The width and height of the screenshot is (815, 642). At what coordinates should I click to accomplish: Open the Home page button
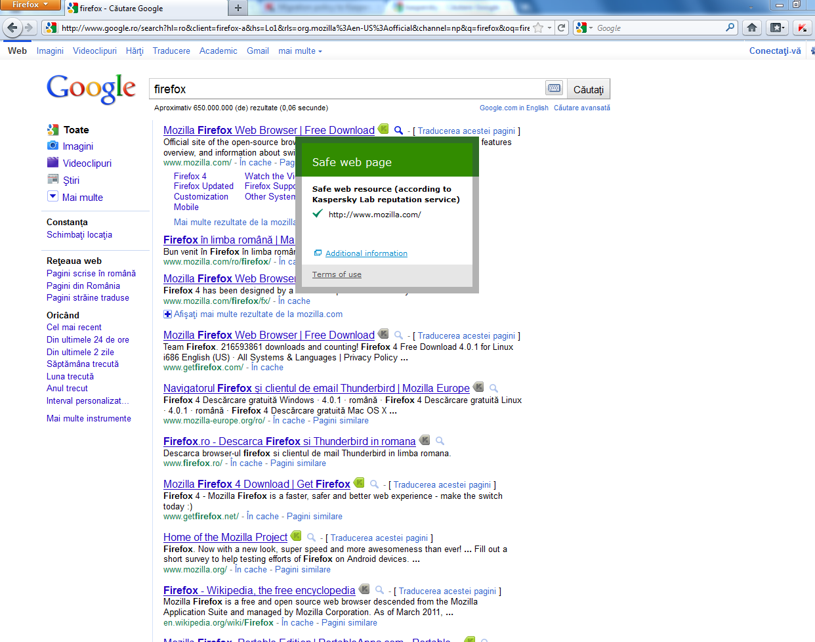click(752, 28)
